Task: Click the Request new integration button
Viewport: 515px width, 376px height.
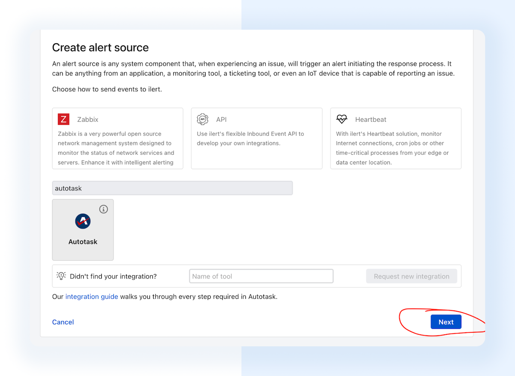Action: 411,276
